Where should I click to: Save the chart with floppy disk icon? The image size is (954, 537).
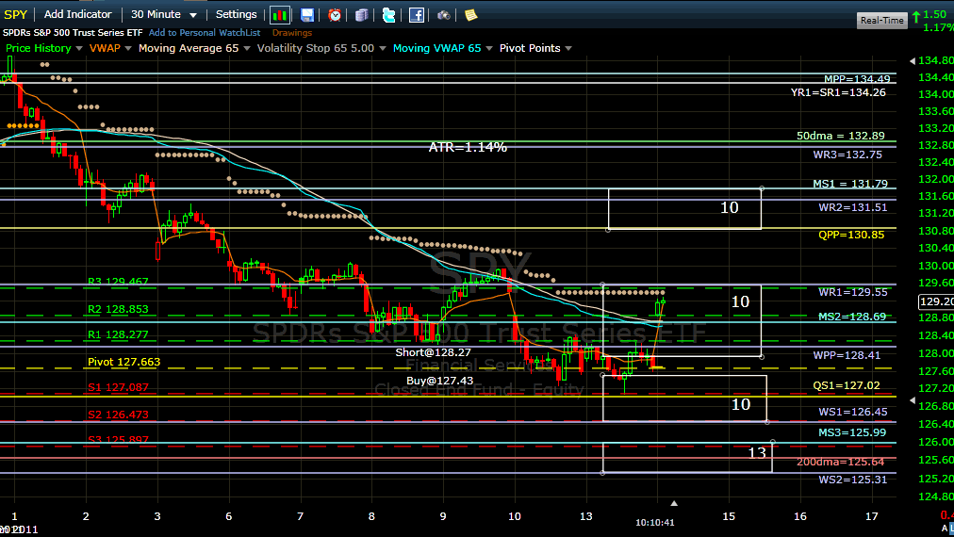click(x=307, y=15)
